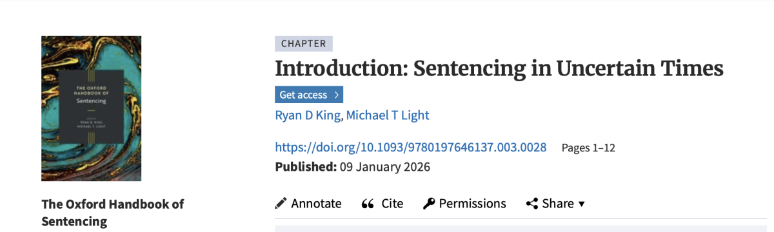The width and height of the screenshot is (774, 232).
Task: Select the Annotate text label
Action: [x=317, y=204]
